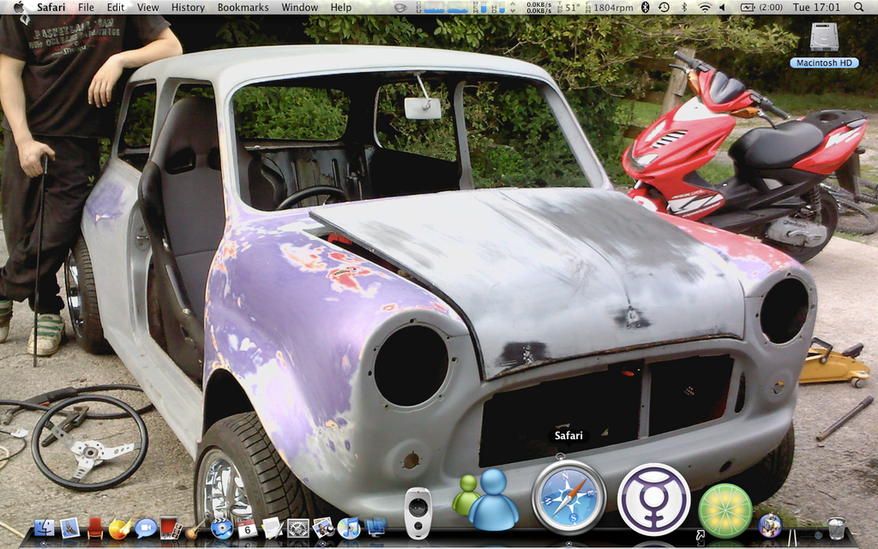Image resolution: width=878 pixels, height=549 pixels.
Task: Click the volume speaker icon in menu bar
Action: [722, 7]
